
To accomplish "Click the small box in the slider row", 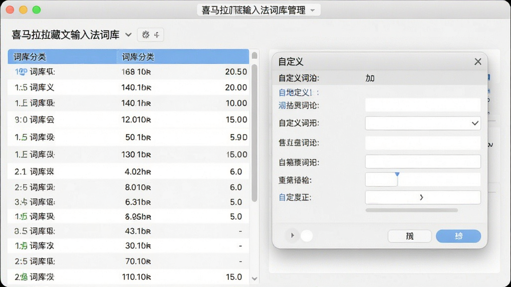I will [x=381, y=179].
